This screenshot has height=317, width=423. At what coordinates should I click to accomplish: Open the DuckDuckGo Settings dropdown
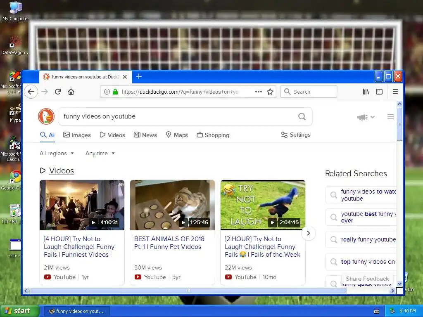(296, 135)
